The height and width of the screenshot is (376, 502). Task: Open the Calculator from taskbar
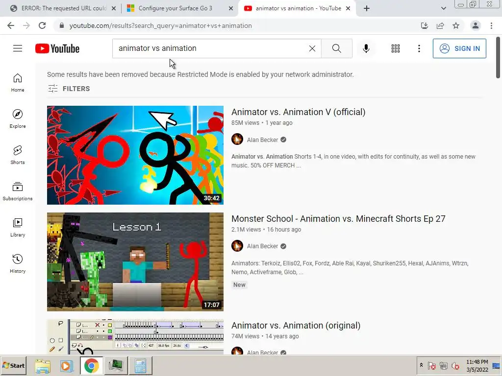[140, 365]
